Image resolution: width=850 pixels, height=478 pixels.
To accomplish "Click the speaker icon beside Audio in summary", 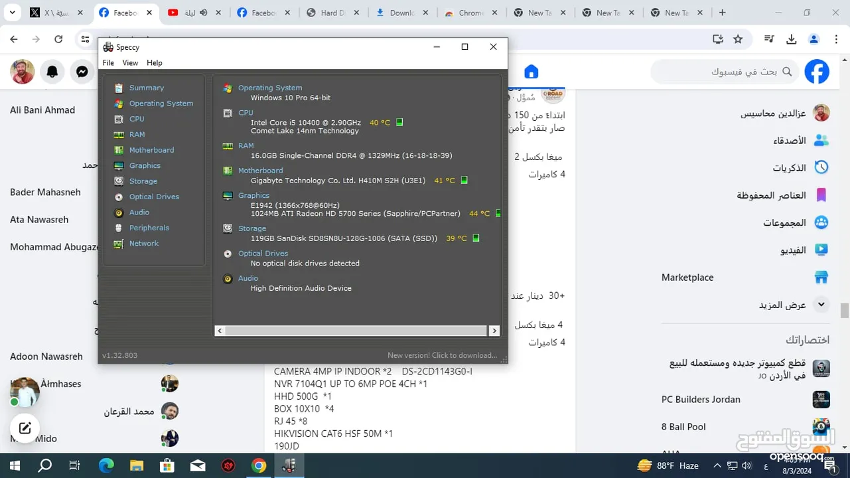I will point(228,279).
